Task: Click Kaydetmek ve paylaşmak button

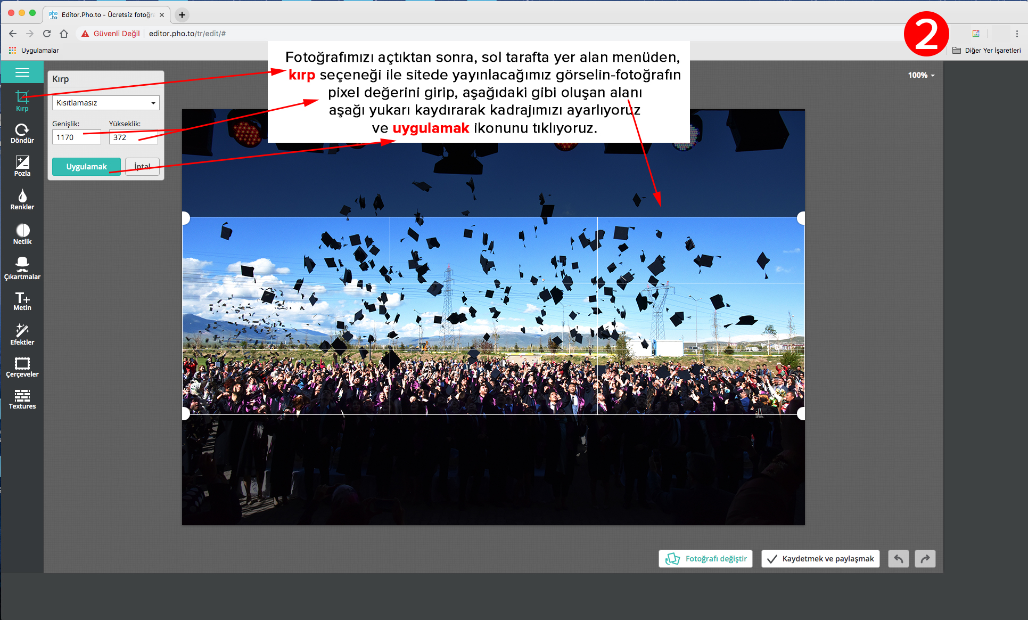Action: tap(820, 559)
